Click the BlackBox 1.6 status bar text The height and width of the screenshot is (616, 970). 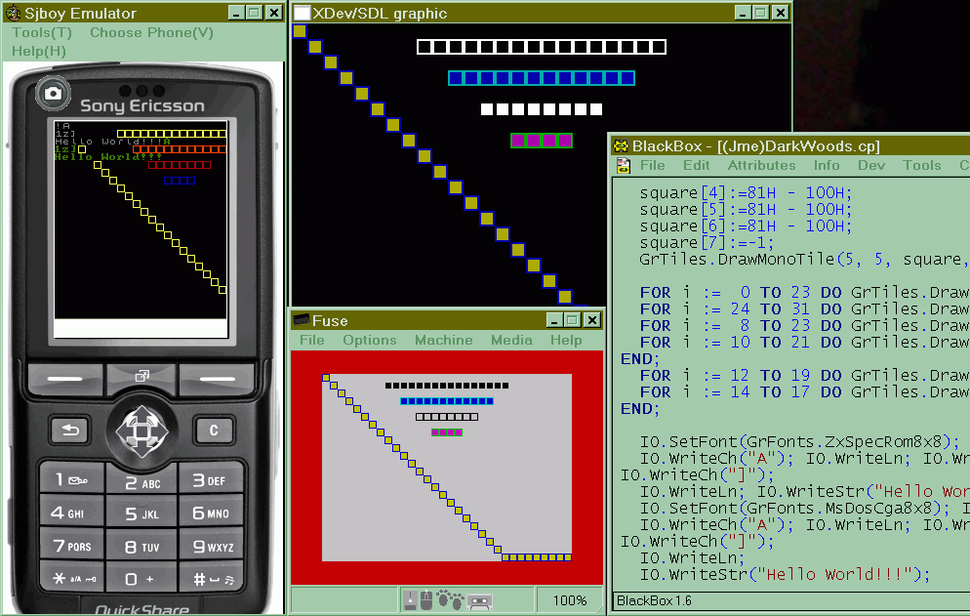coord(654,600)
